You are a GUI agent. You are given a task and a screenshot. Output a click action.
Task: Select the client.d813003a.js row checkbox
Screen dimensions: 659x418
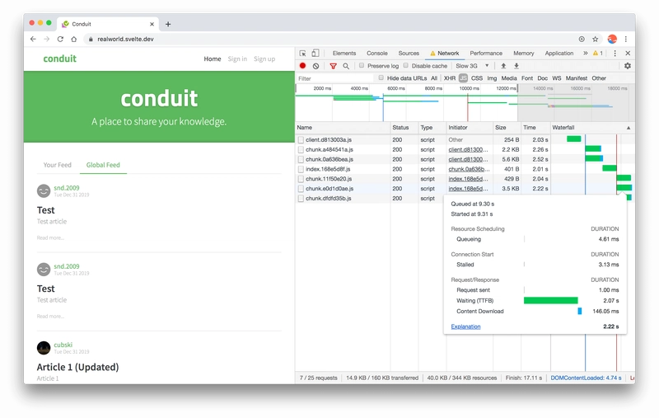point(301,140)
